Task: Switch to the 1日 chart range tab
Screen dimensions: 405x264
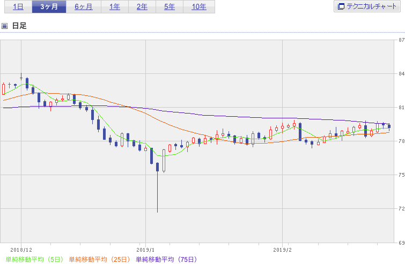Action: 18,7
